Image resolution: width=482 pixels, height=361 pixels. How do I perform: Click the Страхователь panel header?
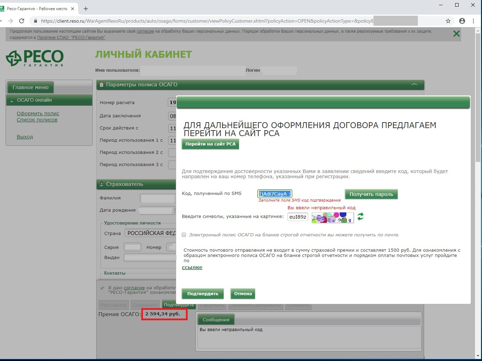136,184
